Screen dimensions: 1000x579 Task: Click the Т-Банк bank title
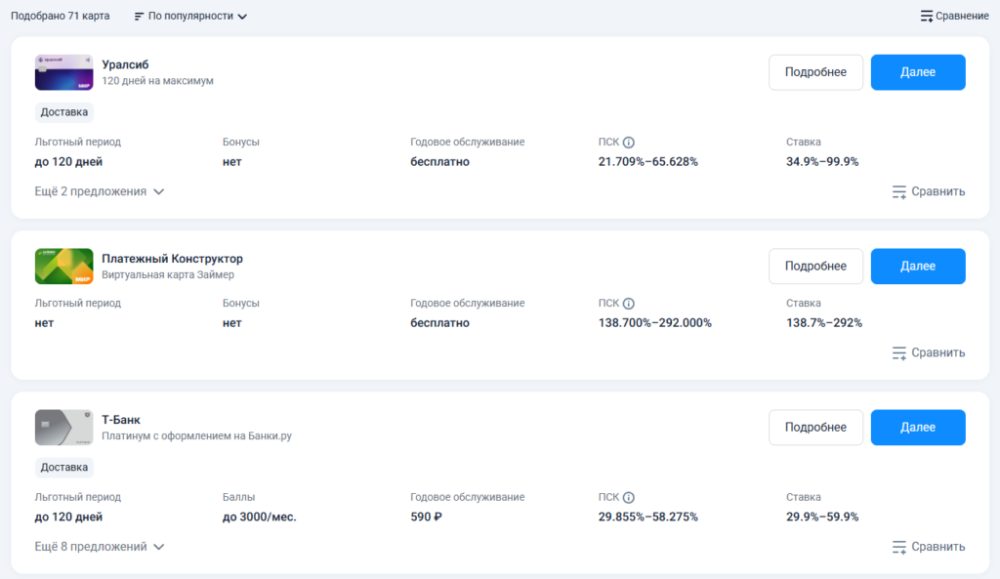[121, 420]
